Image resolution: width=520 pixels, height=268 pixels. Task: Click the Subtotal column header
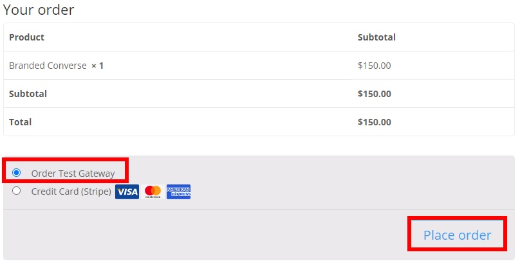tap(376, 37)
